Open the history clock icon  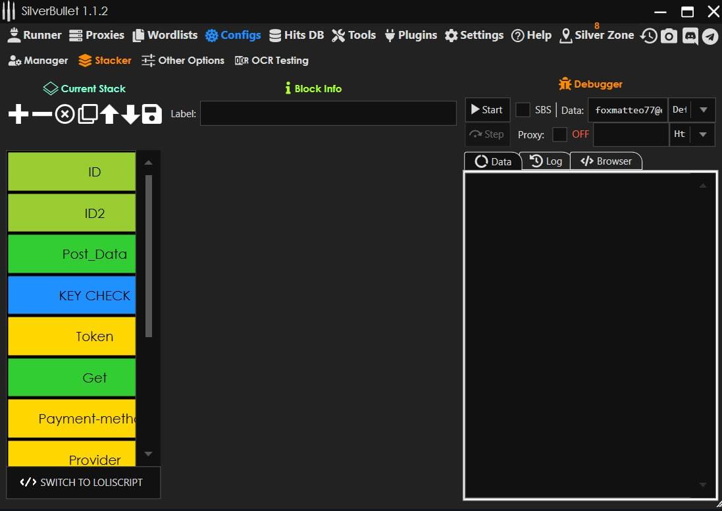tap(649, 36)
